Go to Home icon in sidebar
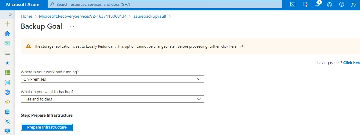Screen dimensions: 360x135 click(7, 34)
